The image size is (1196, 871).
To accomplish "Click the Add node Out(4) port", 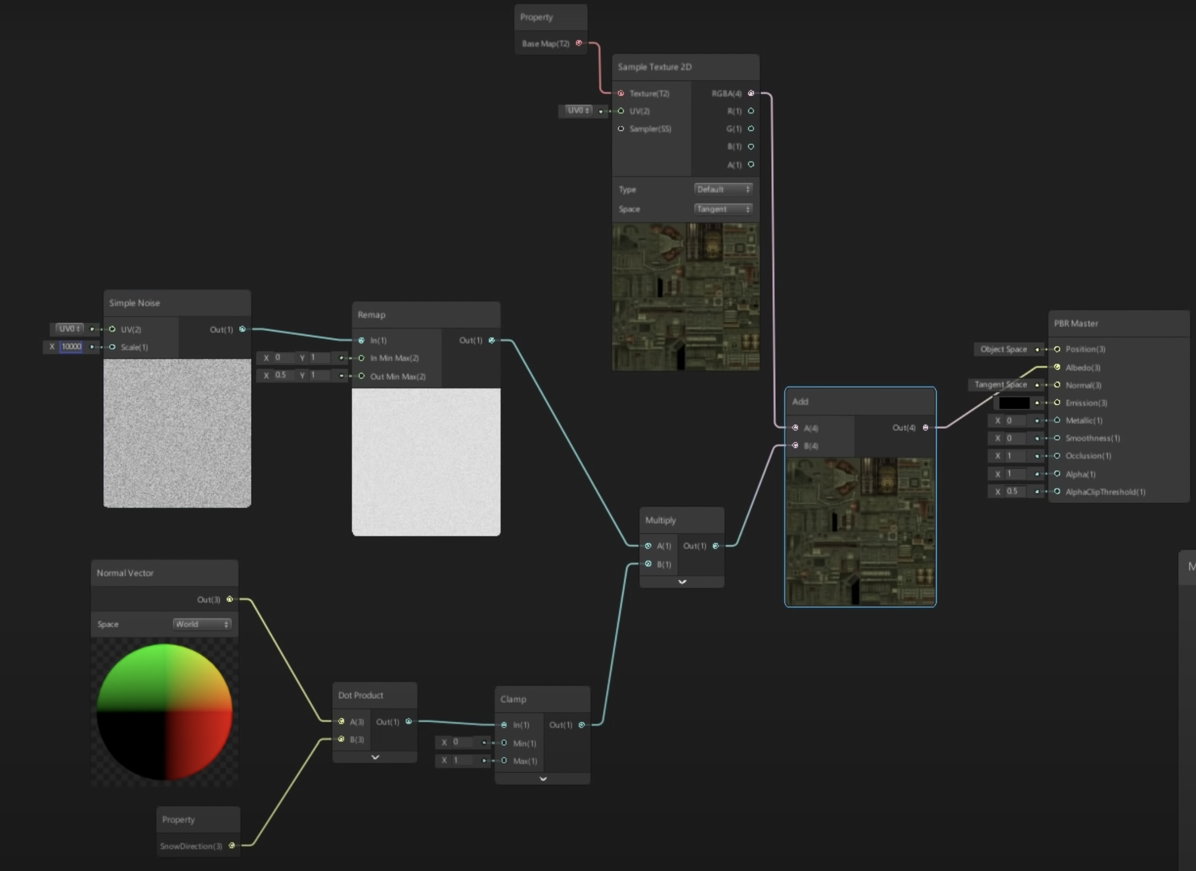I will [x=926, y=428].
